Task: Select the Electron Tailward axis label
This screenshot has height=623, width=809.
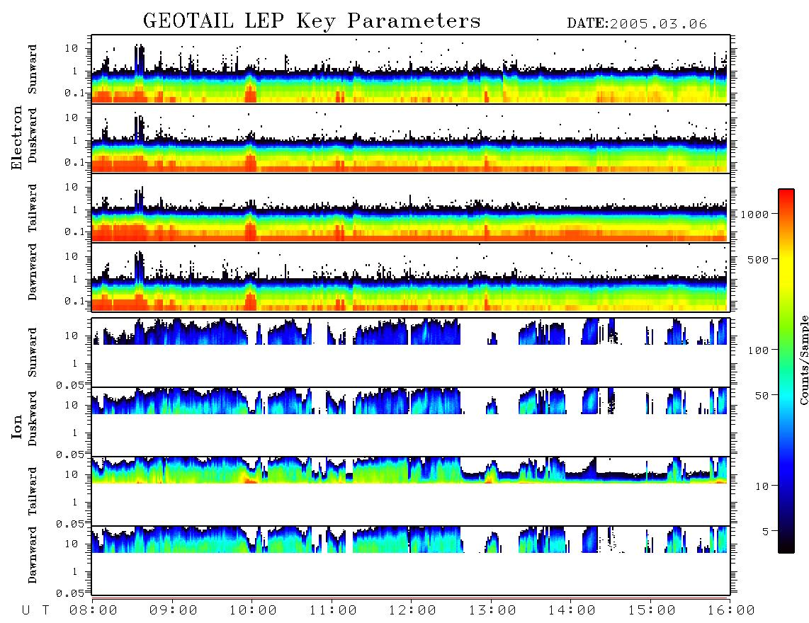Action: pyautogui.click(x=33, y=208)
